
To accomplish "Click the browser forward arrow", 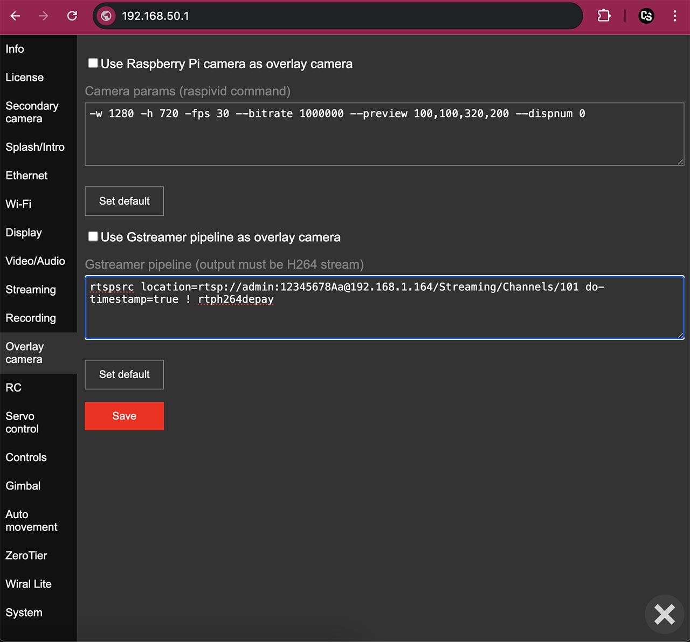I will tap(43, 16).
